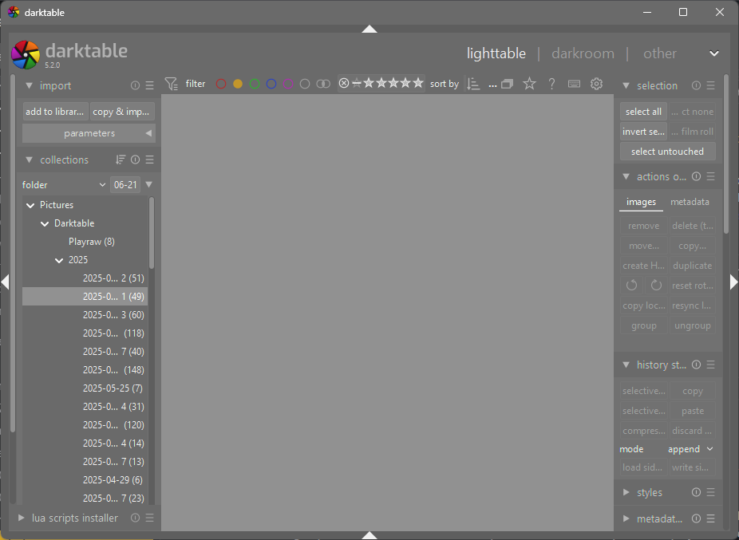The height and width of the screenshot is (540, 739).
Task: Reset the actions on selection module
Action: (x=696, y=176)
